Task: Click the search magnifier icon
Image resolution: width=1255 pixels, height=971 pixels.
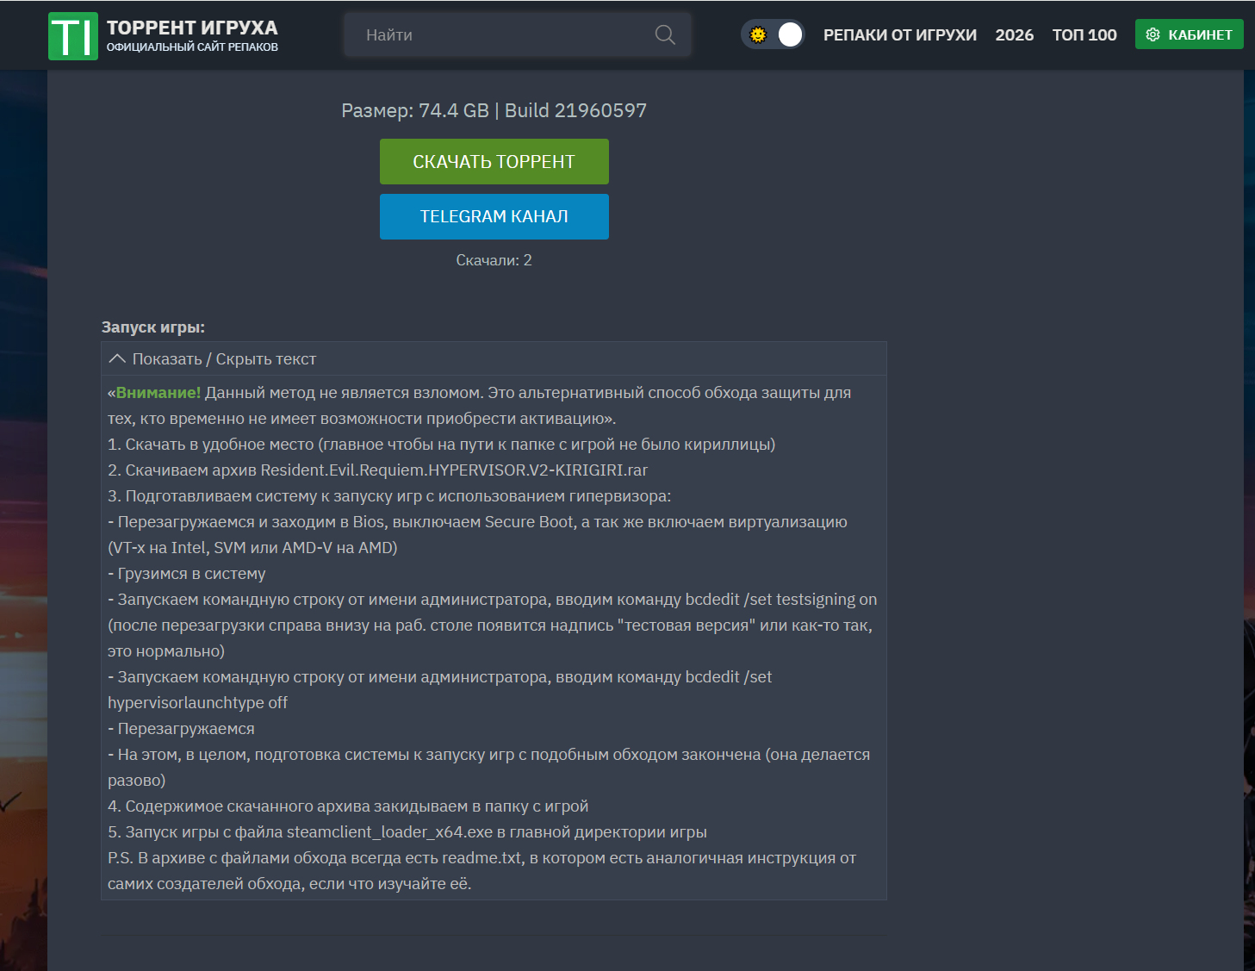Action: 664,34
